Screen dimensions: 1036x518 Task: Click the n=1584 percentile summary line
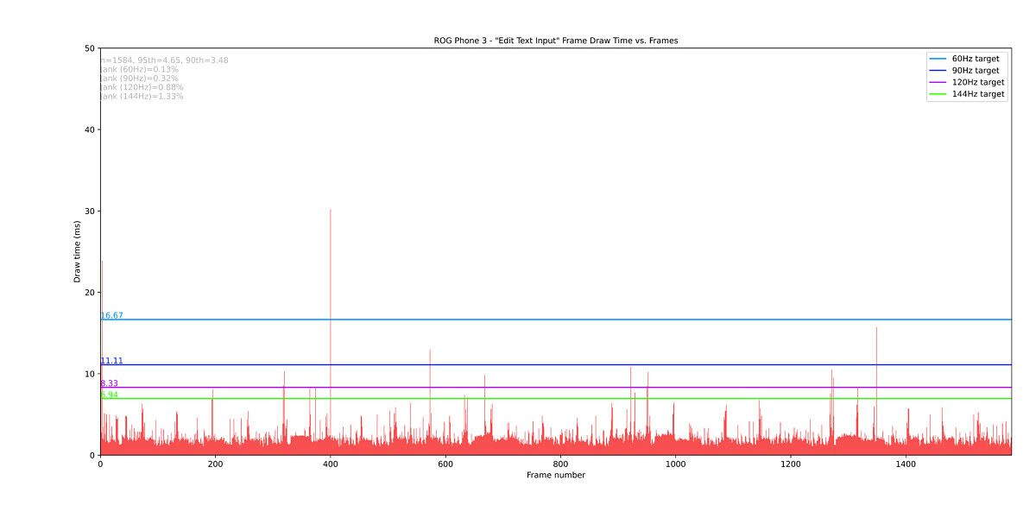[164, 60]
